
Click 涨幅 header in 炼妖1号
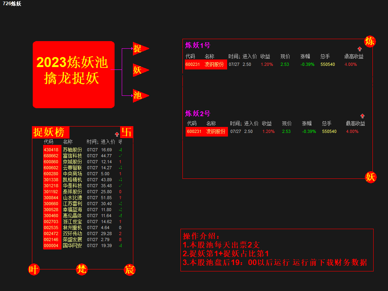[305, 56]
